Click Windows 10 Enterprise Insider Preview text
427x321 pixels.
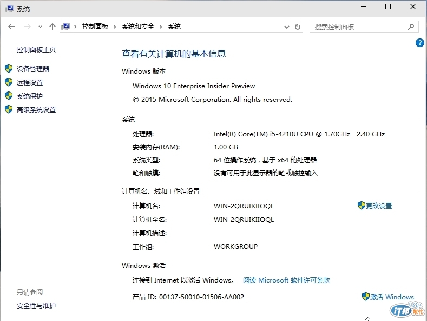click(194, 86)
